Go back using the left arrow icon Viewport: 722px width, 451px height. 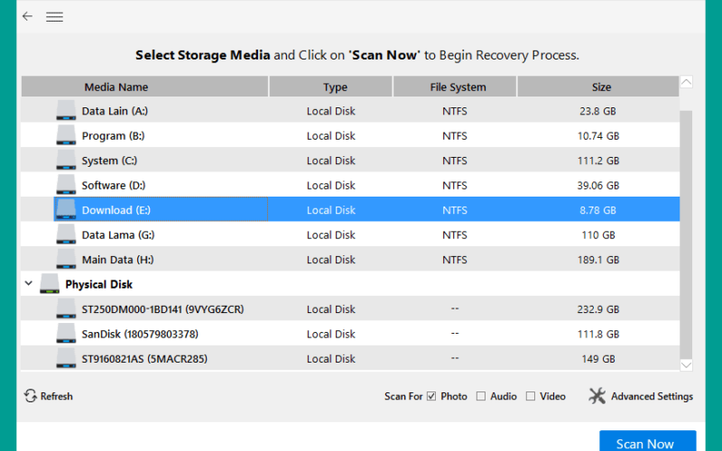[28, 16]
